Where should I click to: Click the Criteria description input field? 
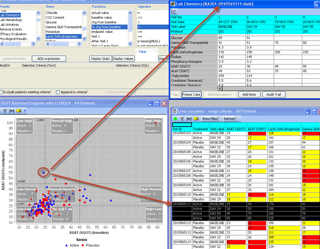[x=152, y=92]
